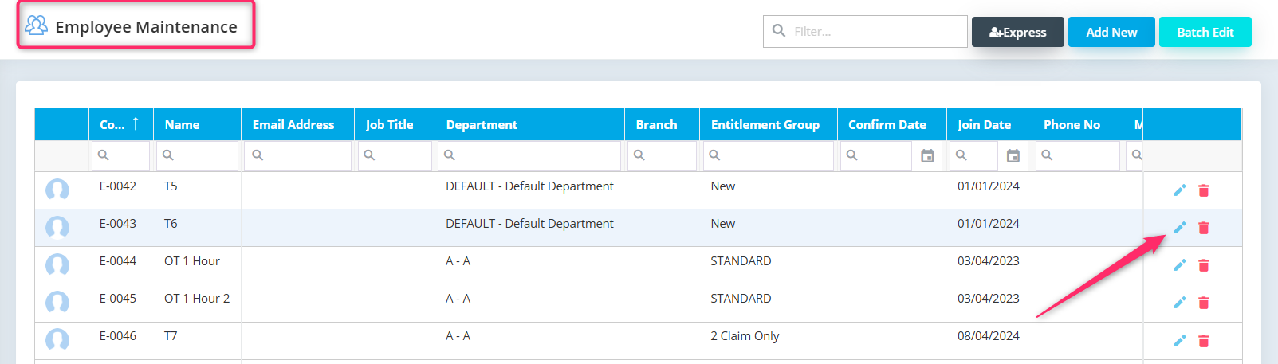Viewport: 1278px width, 364px height.
Task: Edit employee E-0046 with pencil icon
Action: 1180,341
